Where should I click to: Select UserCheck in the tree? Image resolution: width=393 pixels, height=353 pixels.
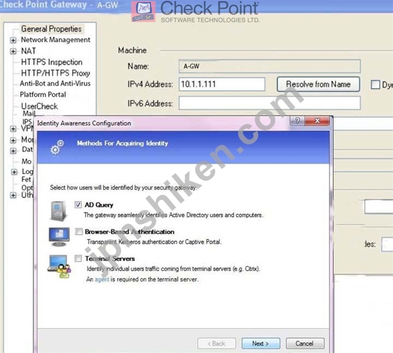40,106
